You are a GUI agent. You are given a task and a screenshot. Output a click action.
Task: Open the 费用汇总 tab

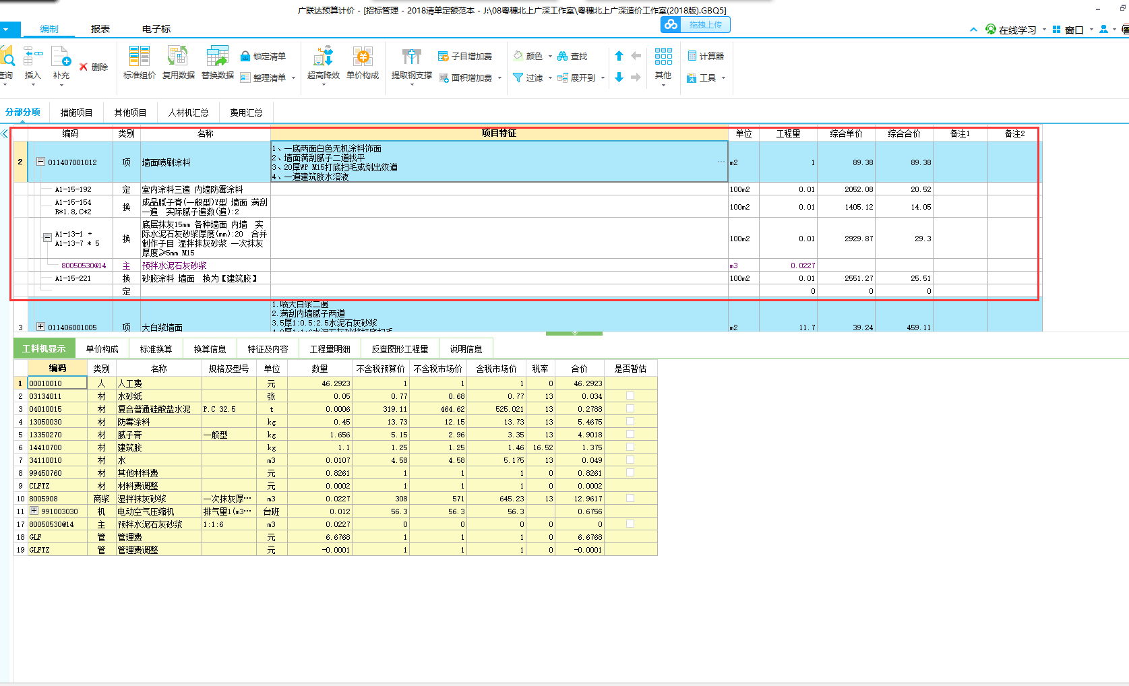tap(246, 113)
